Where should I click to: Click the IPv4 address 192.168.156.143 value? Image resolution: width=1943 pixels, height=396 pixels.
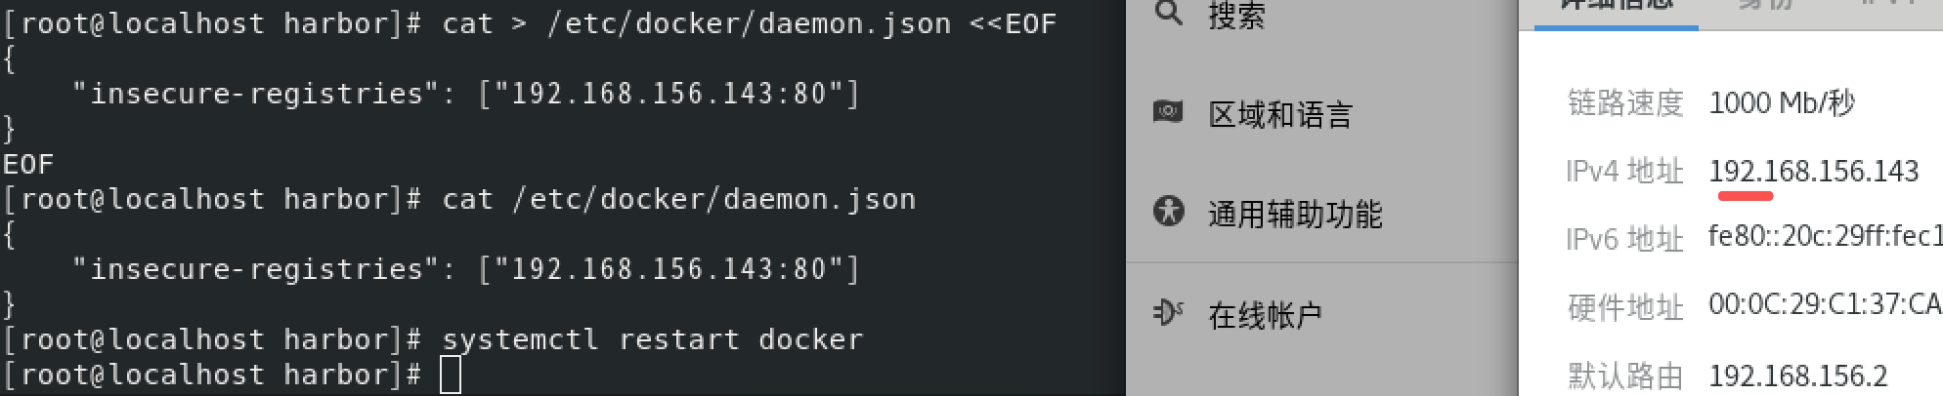click(1813, 171)
